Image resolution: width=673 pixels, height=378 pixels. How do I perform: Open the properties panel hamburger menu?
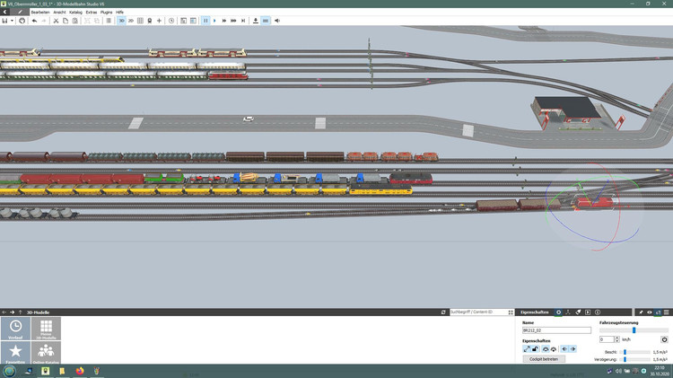point(667,312)
